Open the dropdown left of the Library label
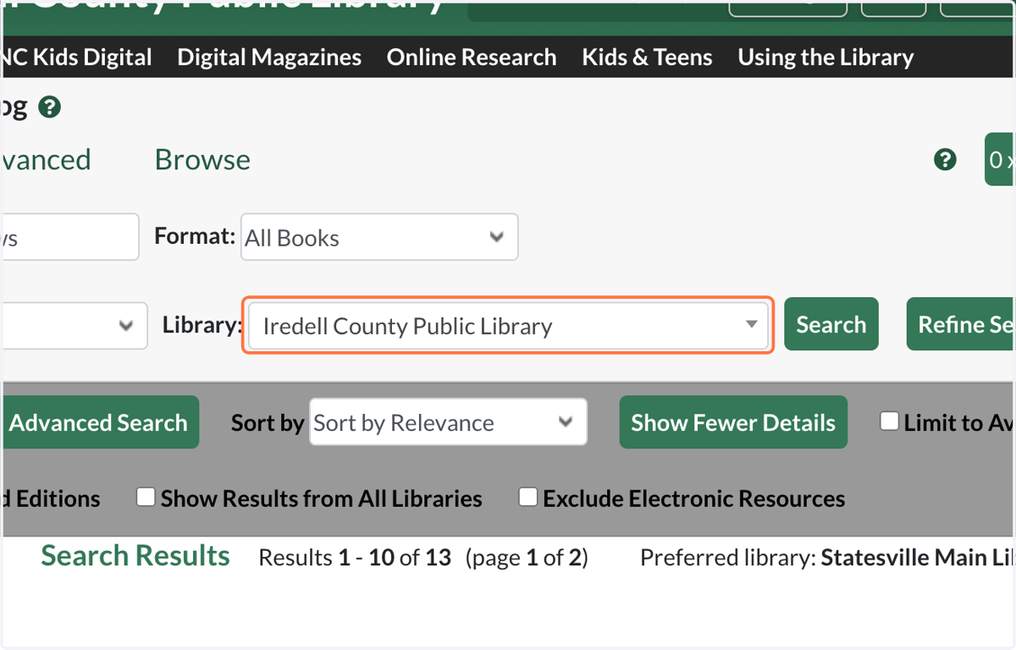This screenshot has height=650, width=1016. coord(75,326)
